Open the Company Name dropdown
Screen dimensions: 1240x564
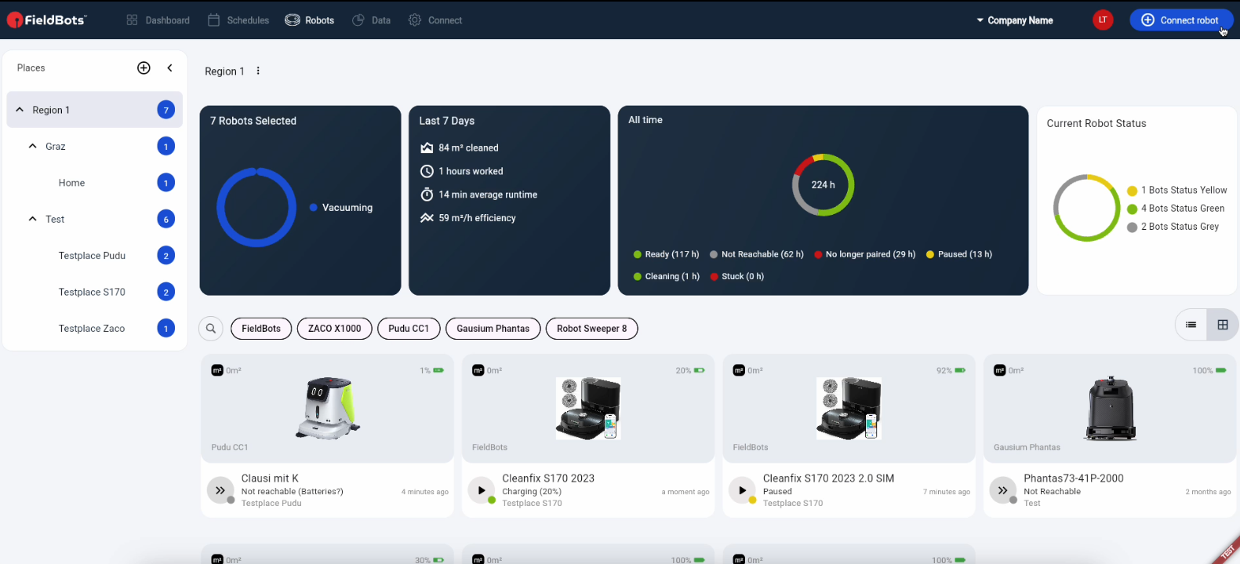pyautogui.click(x=1014, y=20)
